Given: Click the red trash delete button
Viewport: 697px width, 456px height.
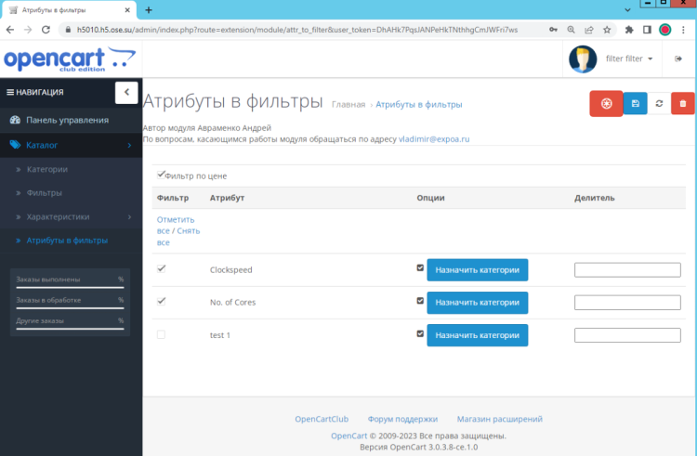Looking at the screenshot, I should coord(683,104).
